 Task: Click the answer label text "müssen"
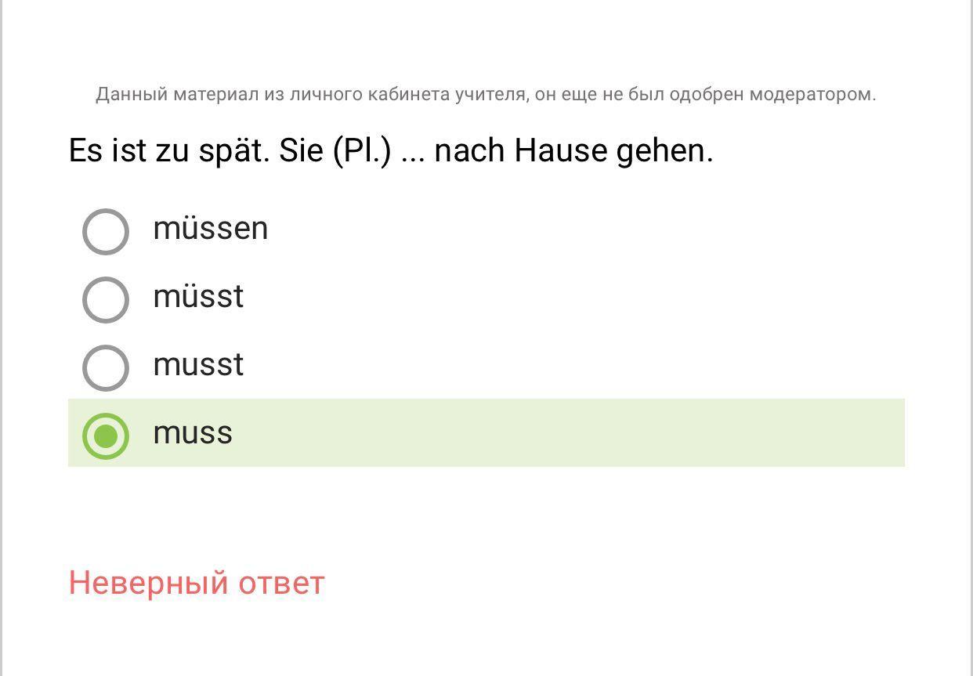click(210, 229)
